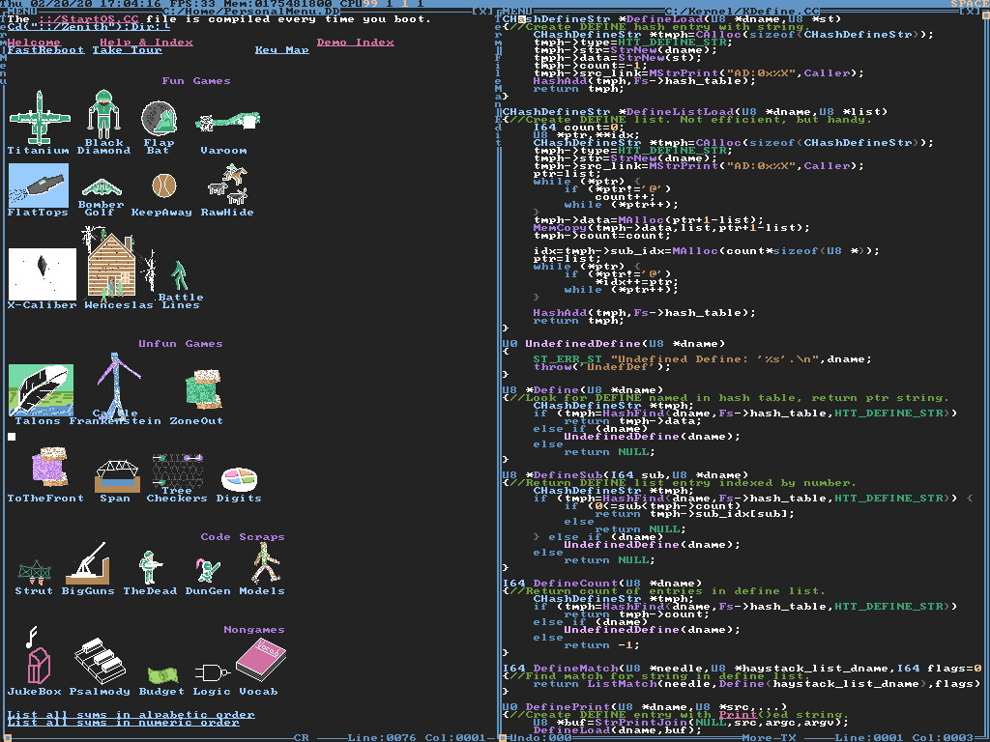Launch the BigGuns cannon icon
Viewport: 990px width, 742px height.
[88, 563]
